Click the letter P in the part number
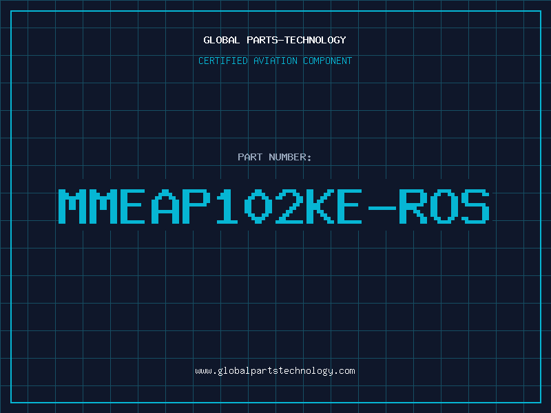 (196, 206)
